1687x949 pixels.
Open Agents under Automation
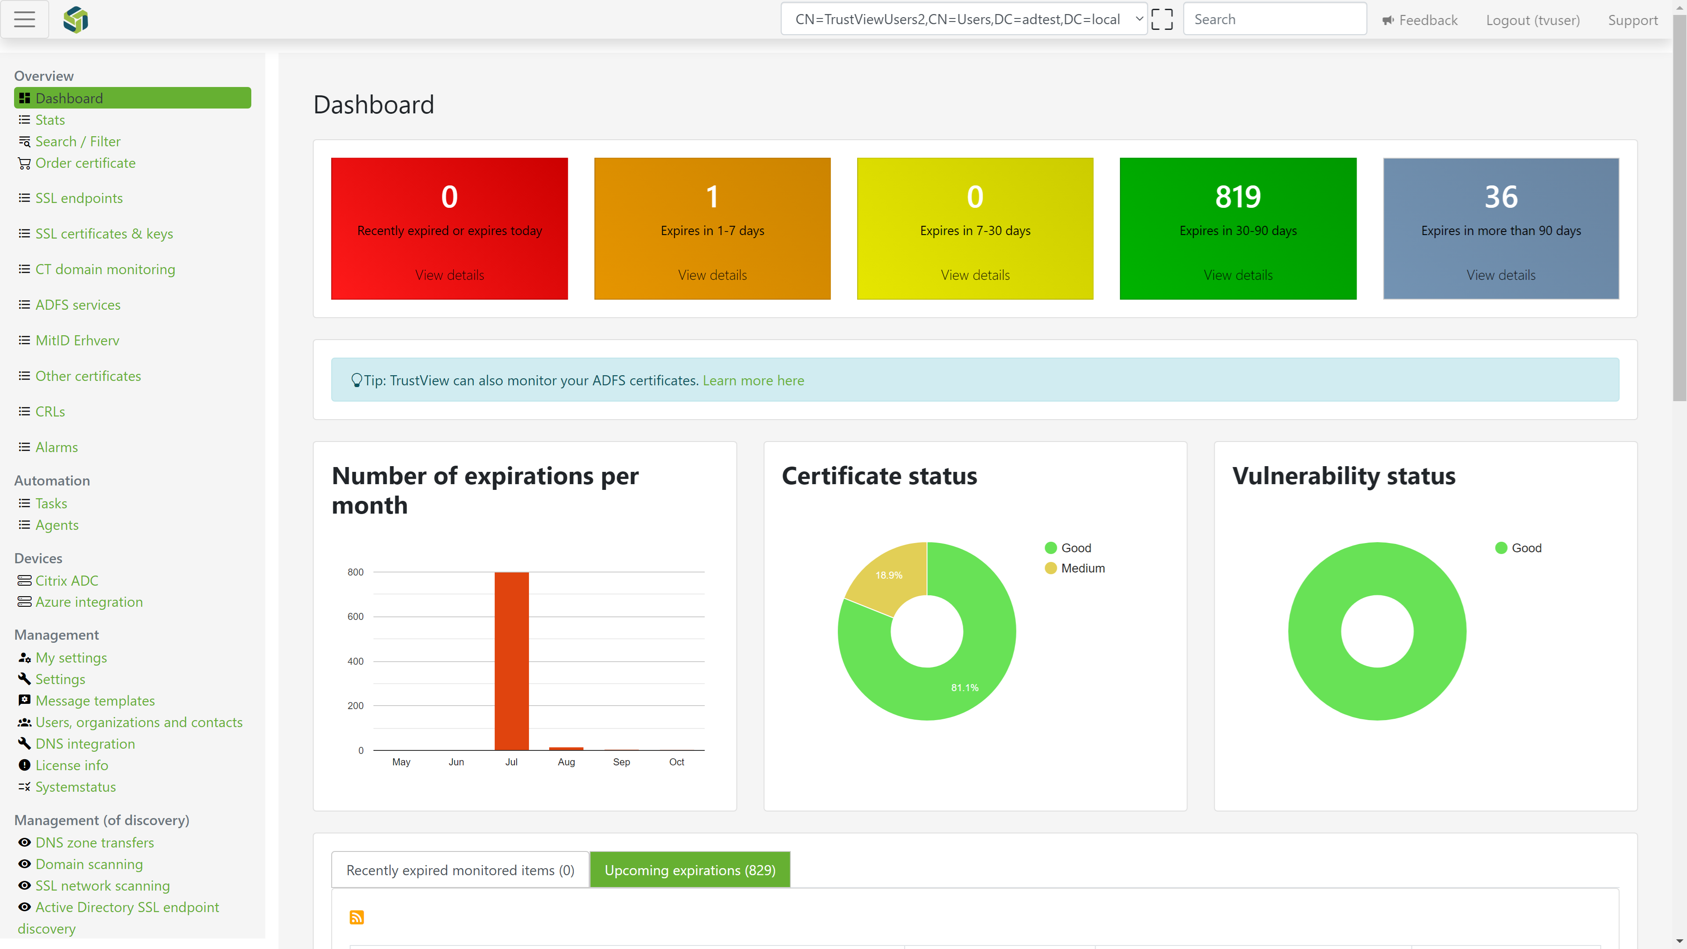click(x=57, y=525)
